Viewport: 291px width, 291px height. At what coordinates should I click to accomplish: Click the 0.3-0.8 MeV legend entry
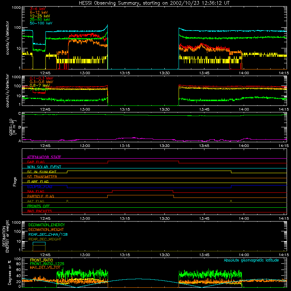pos(41,82)
